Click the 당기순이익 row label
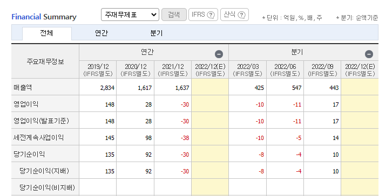 (29, 154)
